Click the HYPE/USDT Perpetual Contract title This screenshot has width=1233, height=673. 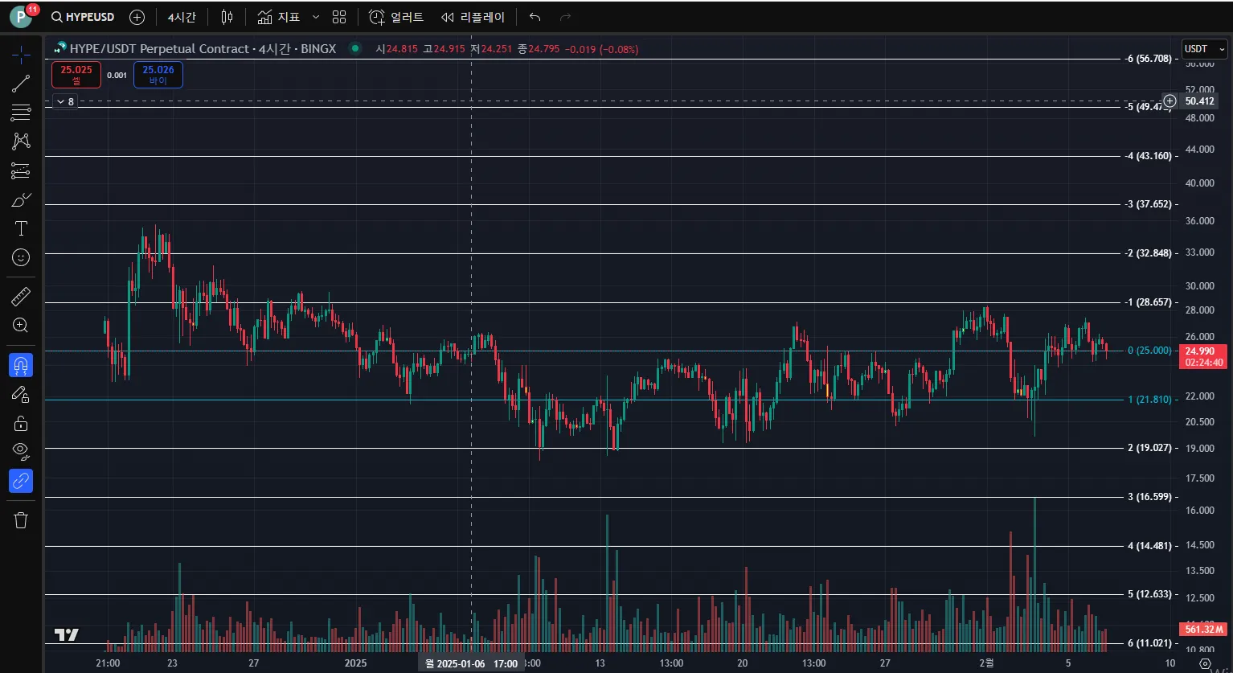(x=159, y=49)
